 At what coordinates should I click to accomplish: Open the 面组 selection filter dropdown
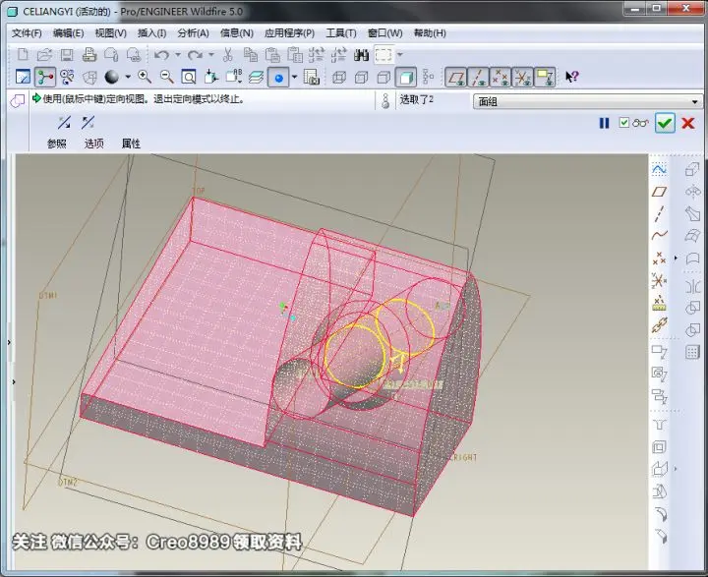[x=588, y=101]
